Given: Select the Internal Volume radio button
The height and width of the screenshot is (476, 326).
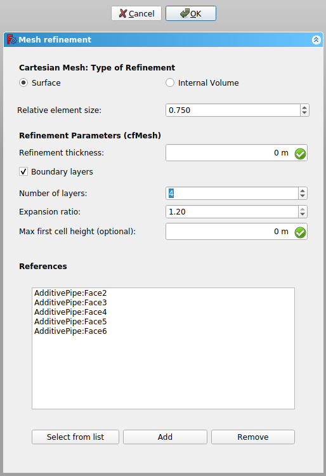Looking at the screenshot, I should coord(170,83).
